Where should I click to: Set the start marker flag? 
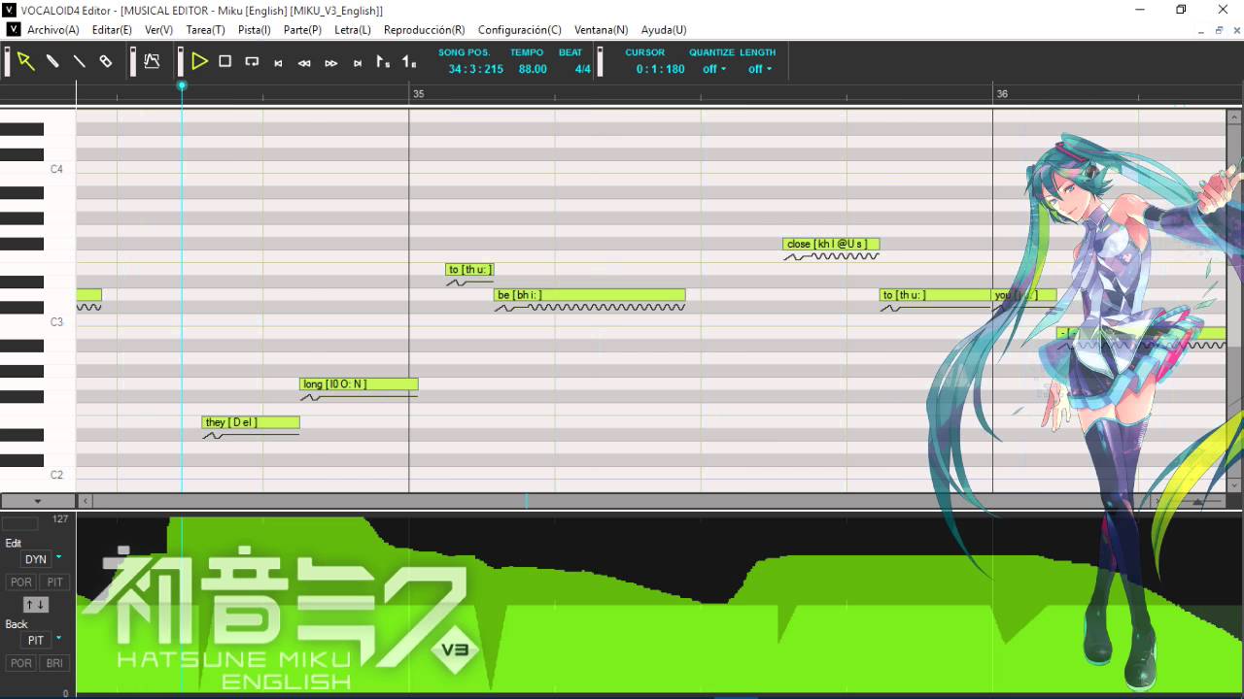pyautogui.click(x=383, y=61)
